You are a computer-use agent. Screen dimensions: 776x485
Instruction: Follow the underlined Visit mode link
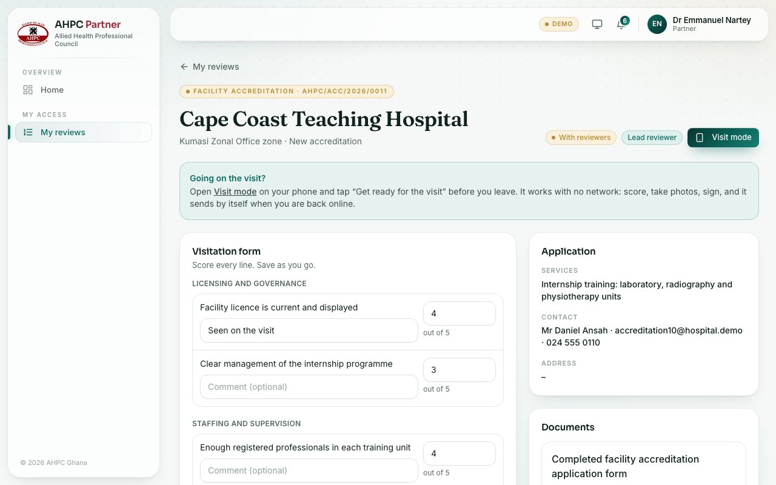click(x=235, y=192)
